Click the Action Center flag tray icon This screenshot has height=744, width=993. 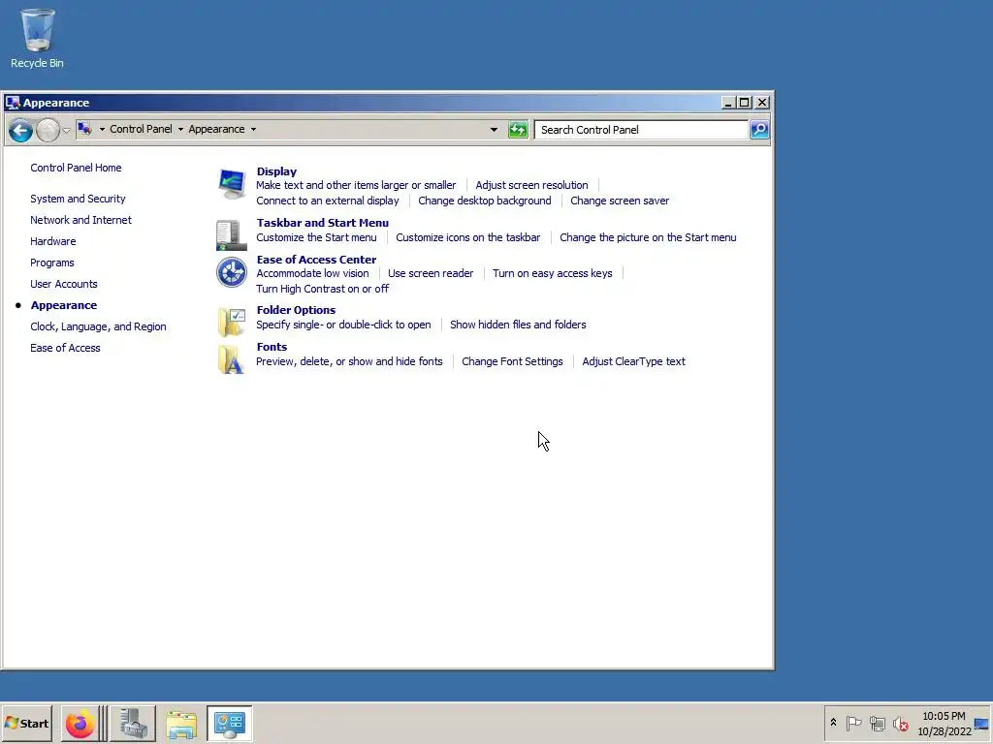click(853, 723)
